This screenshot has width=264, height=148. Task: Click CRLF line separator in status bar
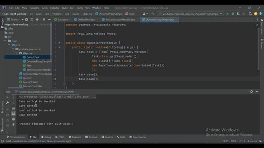pos(233,141)
